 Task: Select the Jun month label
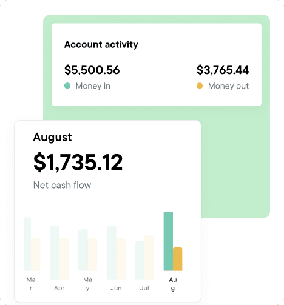pos(116,288)
